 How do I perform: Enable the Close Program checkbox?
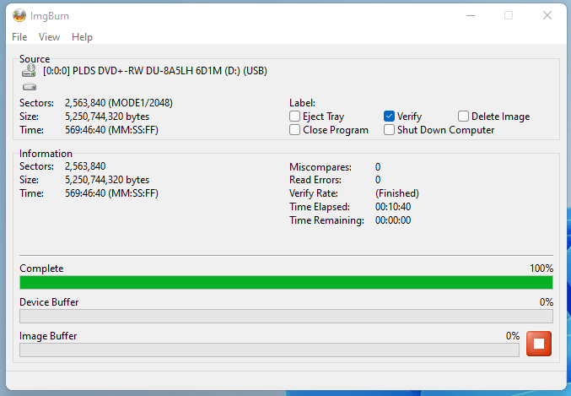pyautogui.click(x=294, y=130)
